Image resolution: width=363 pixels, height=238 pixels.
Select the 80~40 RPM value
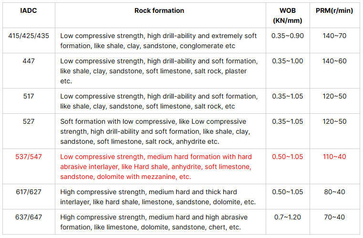click(334, 192)
